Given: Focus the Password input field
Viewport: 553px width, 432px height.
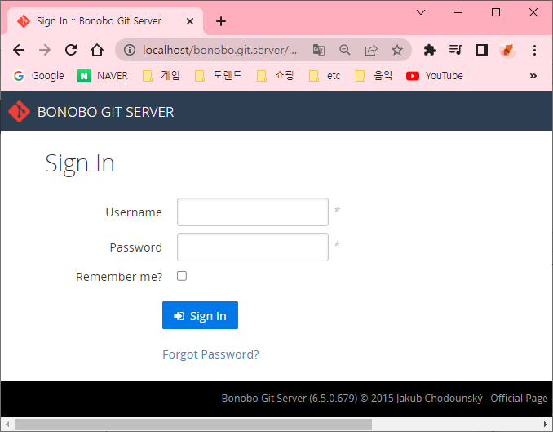Looking at the screenshot, I should 253,247.
